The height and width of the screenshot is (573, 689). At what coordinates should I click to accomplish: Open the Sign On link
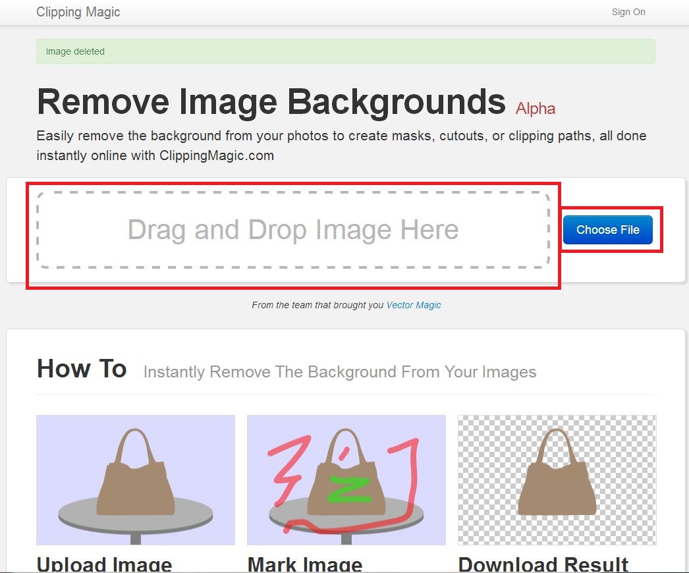628,12
